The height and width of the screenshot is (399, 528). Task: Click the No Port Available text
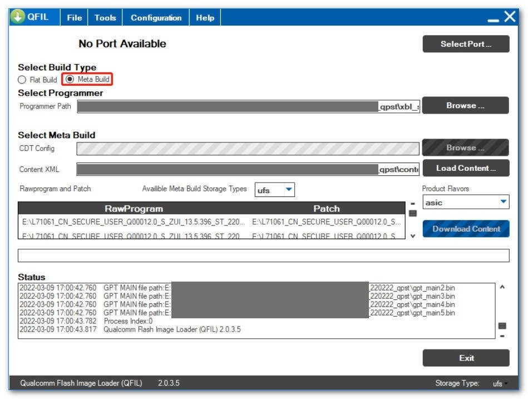click(x=122, y=43)
